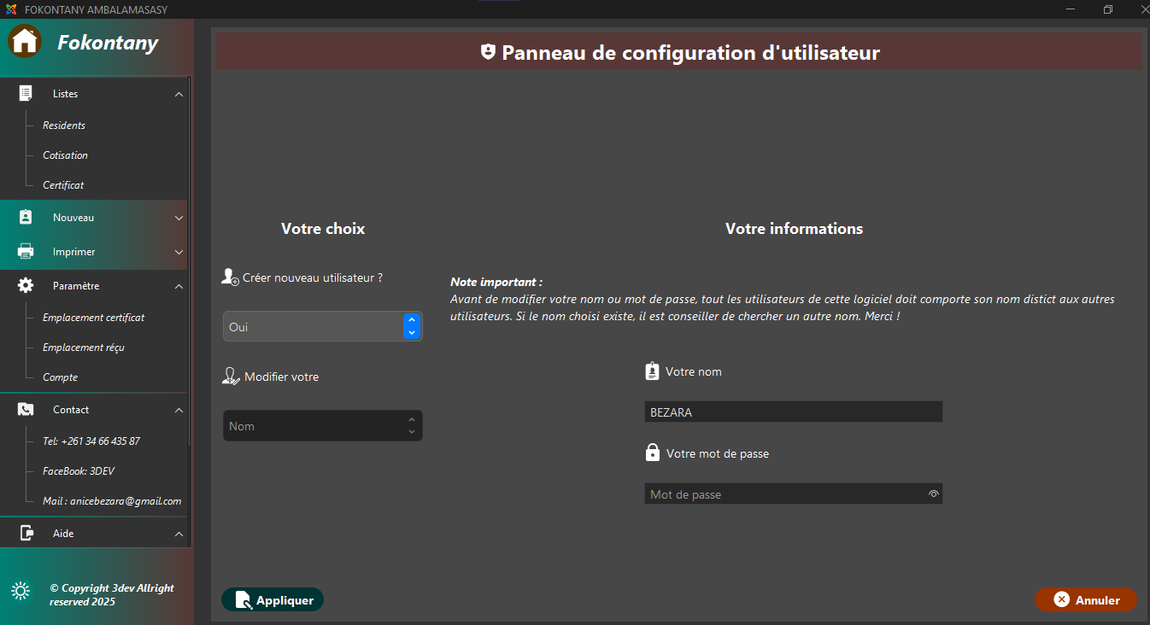Viewport: 1150px width, 625px height.
Task: Collapse the Contact section chevron
Action: click(179, 410)
